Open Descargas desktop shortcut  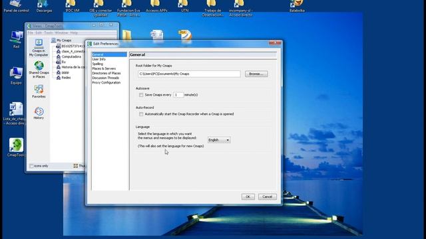[x=44, y=6]
